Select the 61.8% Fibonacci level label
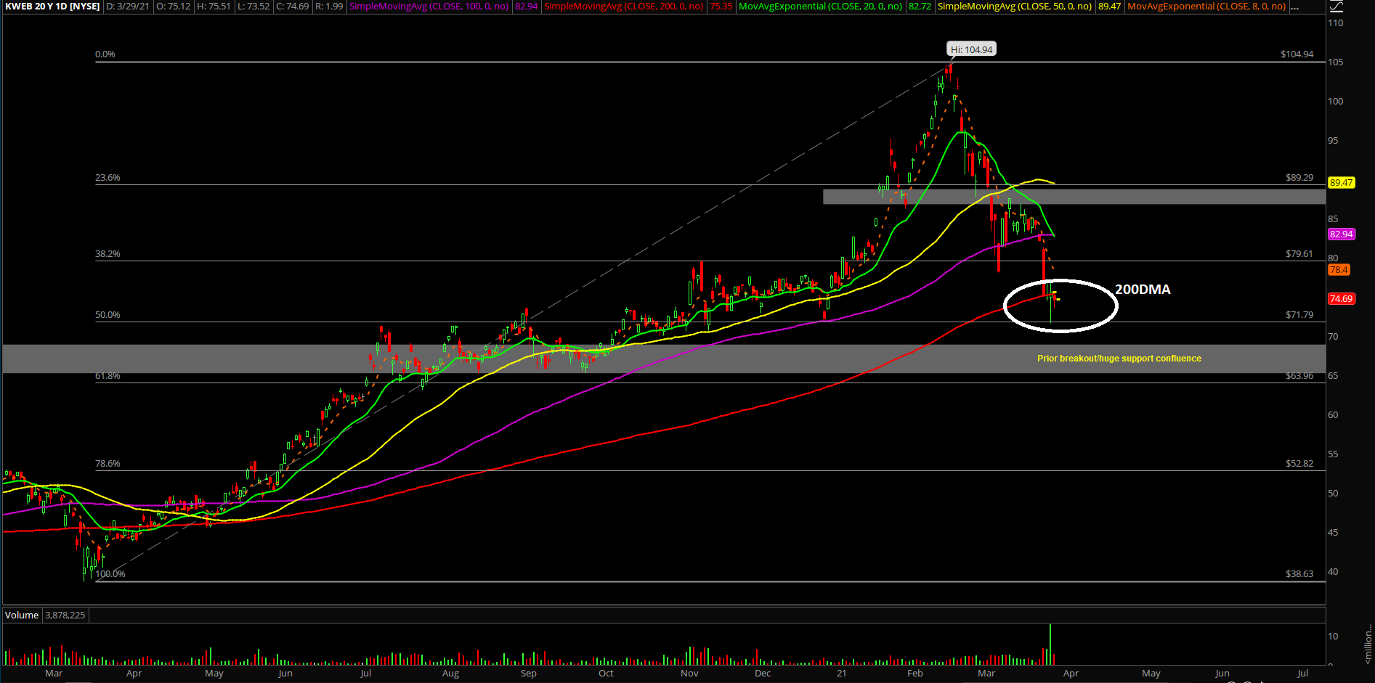The height and width of the screenshot is (683, 1375). pyautogui.click(x=108, y=376)
